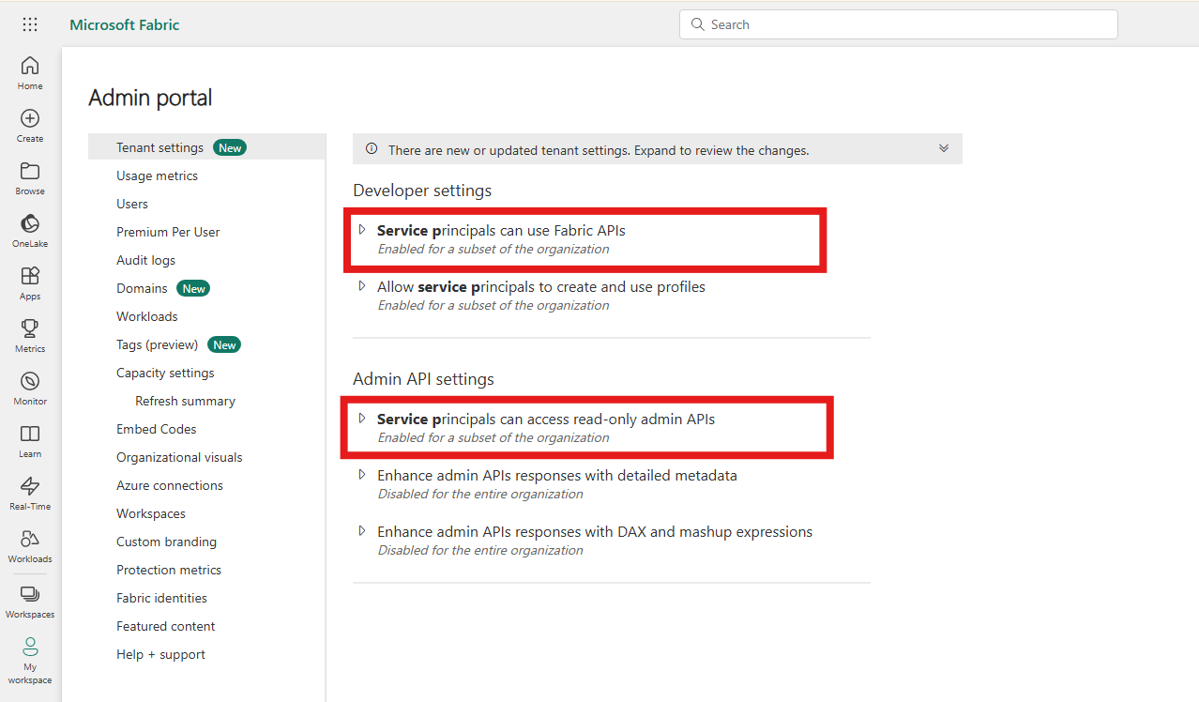Click the Create plus icon

(30, 126)
